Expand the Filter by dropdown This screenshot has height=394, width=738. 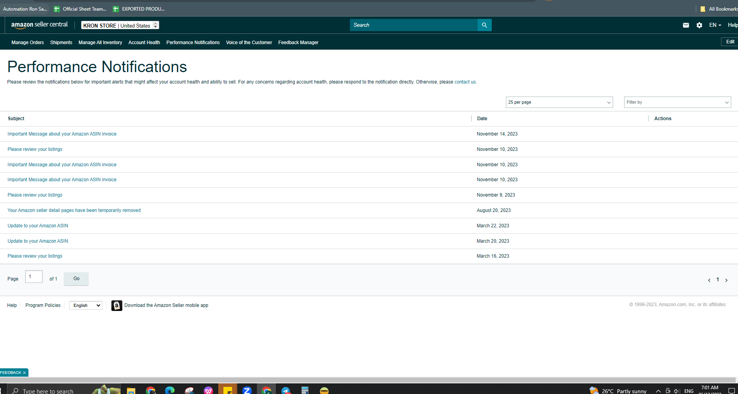677,102
